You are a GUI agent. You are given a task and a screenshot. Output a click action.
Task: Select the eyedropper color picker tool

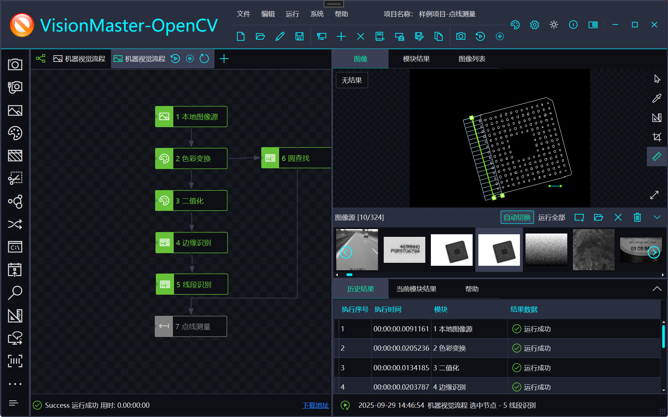(x=657, y=98)
